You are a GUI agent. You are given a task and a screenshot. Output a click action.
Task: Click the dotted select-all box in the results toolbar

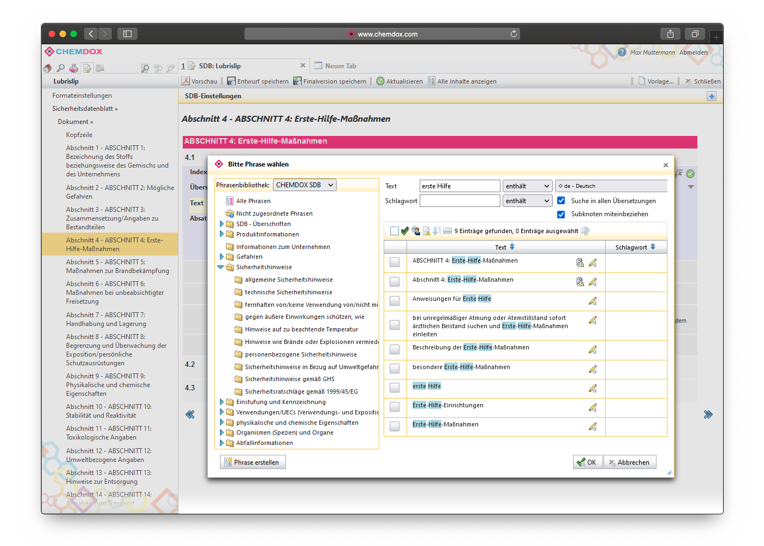(395, 231)
